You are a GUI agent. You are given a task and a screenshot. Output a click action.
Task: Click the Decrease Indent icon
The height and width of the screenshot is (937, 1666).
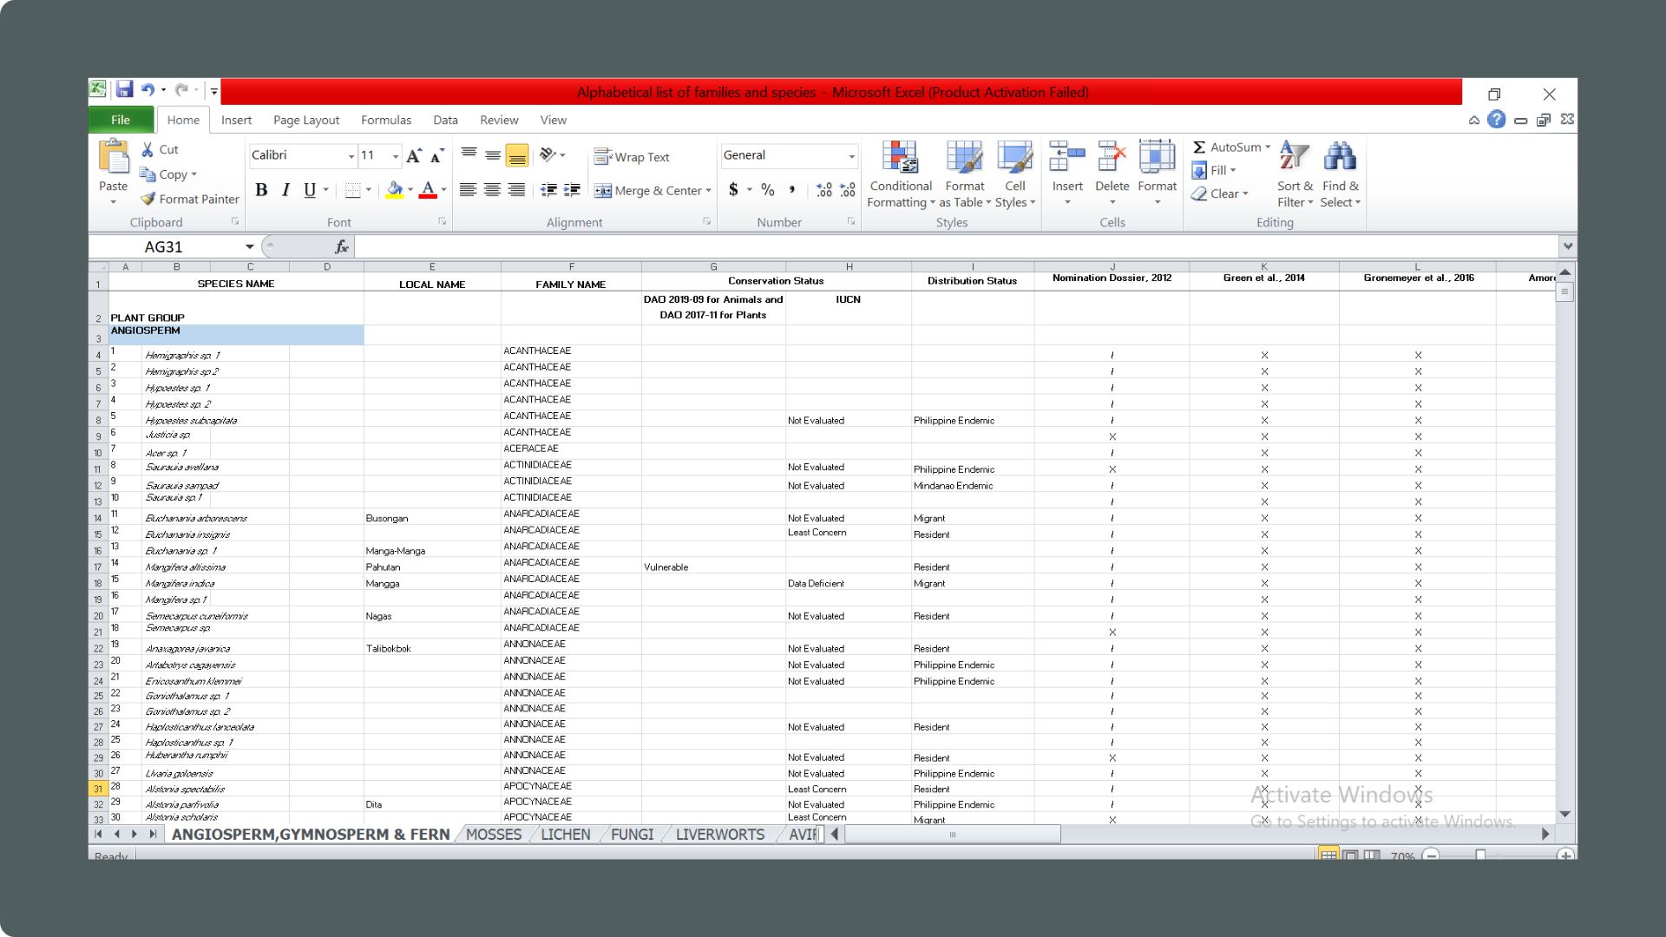pos(548,190)
